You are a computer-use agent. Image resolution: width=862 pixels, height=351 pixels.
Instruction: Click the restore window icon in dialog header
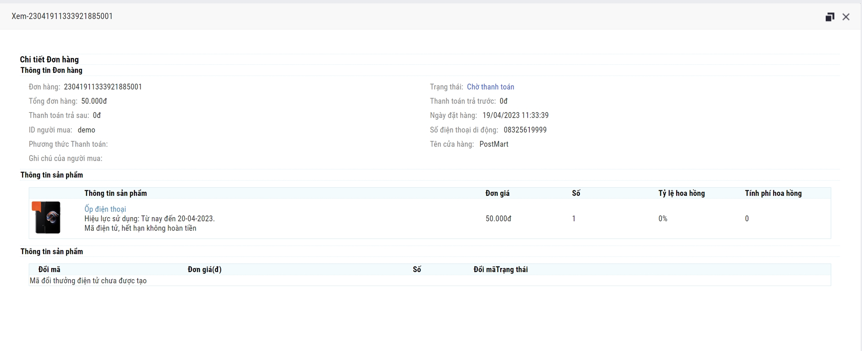click(x=829, y=17)
